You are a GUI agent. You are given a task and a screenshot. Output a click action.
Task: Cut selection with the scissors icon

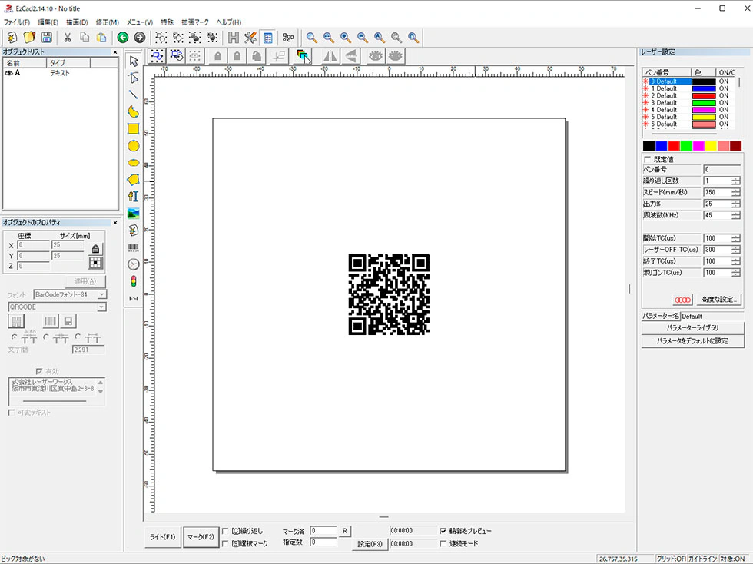[68, 38]
